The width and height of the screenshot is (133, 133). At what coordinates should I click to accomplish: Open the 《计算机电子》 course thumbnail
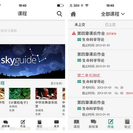pos(20,93)
